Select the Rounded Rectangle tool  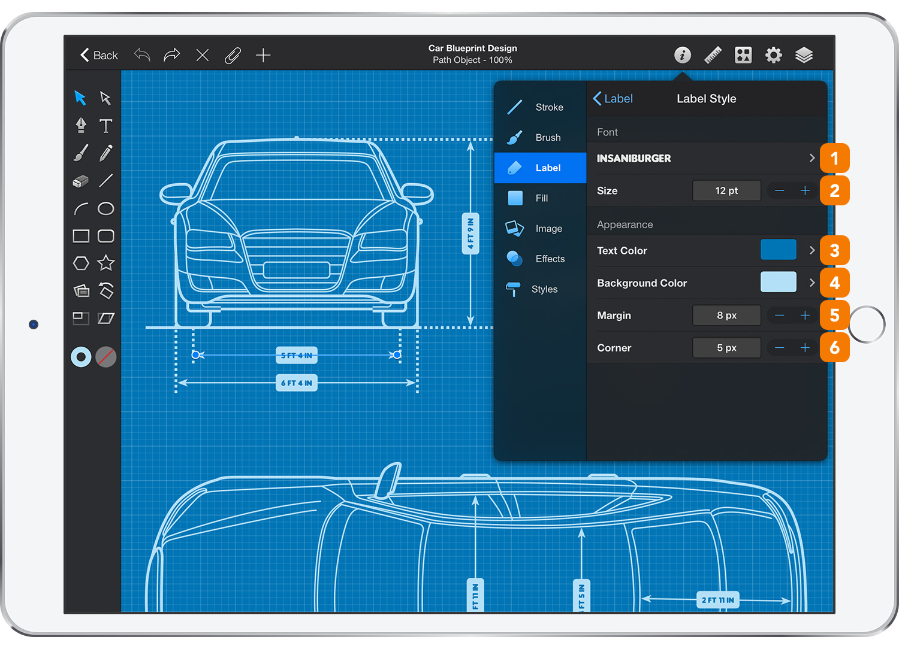pos(106,236)
